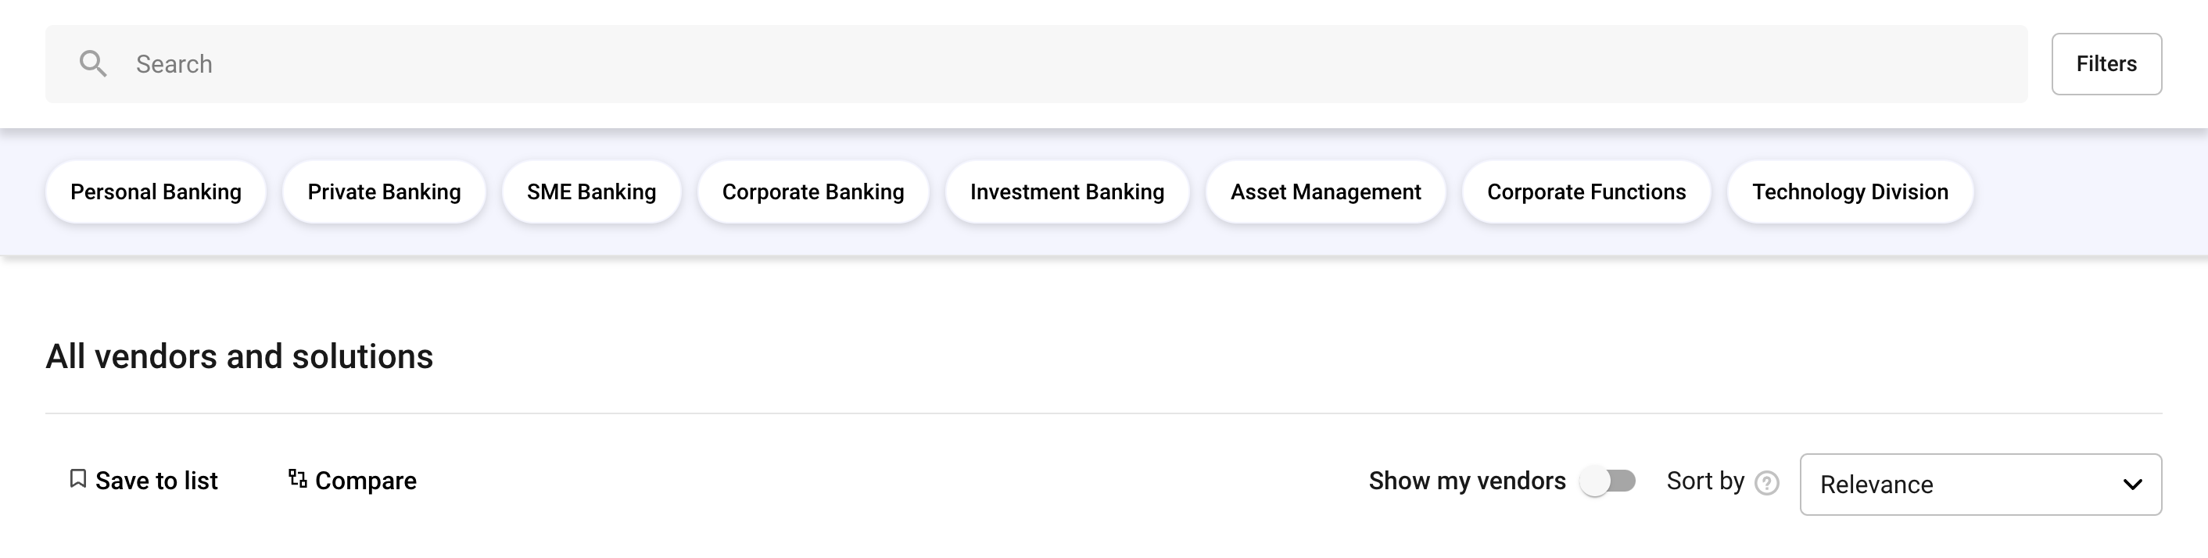Click the compare arrows icon

point(297,478)
